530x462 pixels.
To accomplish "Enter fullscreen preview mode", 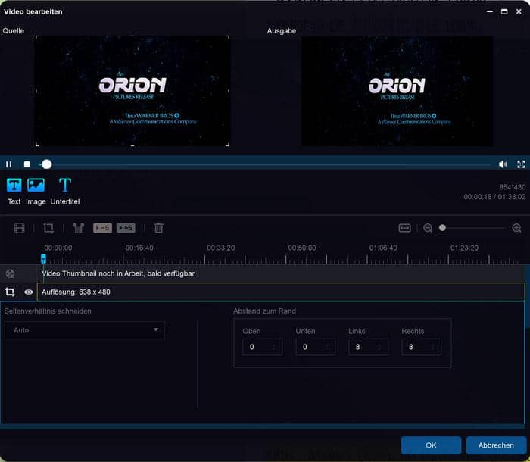I will pyautogui.click(x=521, y=164).
